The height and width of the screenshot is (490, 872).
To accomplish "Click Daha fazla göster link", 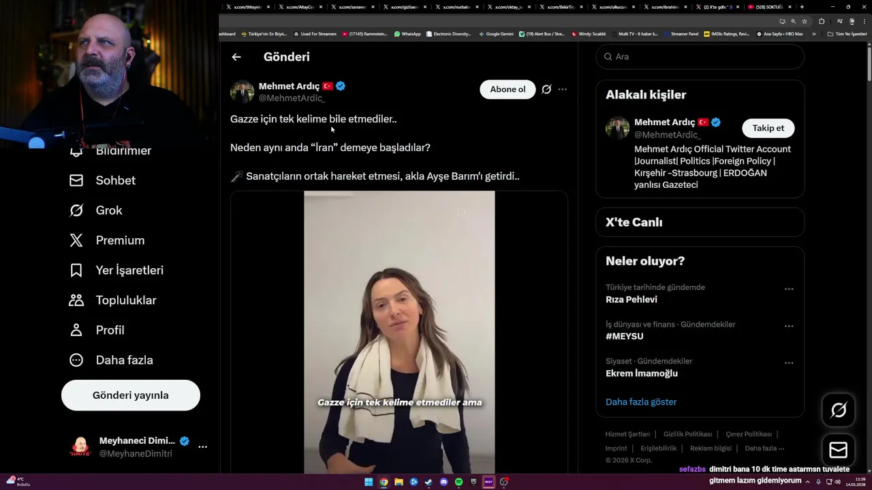I will pos(641,402).
